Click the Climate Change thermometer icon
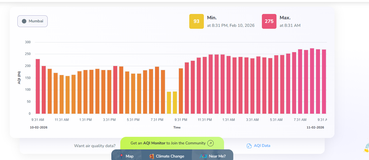The height and width of the screenshot is (160, 369). click(x=152, y=156)
